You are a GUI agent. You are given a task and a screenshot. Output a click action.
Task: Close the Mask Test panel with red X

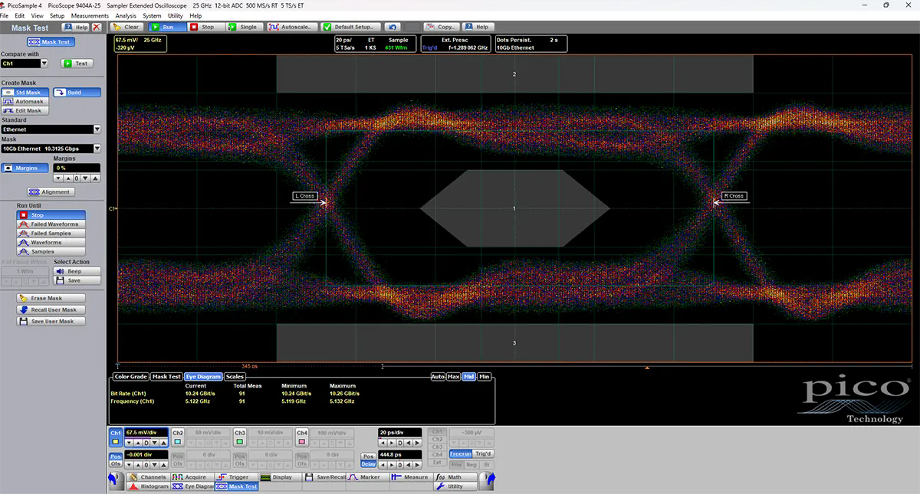pos(97,28)
